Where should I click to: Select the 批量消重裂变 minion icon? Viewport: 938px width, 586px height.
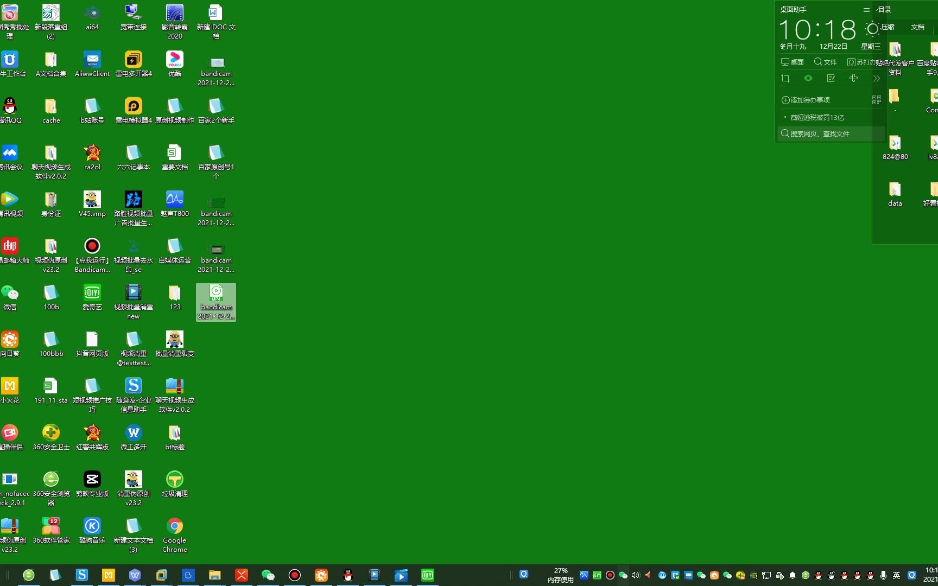[x=175, y=344]
